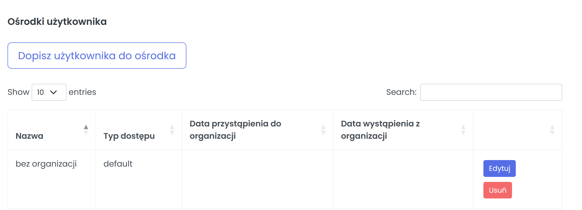The image size is (582, 210).
Task: Click the Data wystąpienia z organizacji header
Action: pos(380,130)
